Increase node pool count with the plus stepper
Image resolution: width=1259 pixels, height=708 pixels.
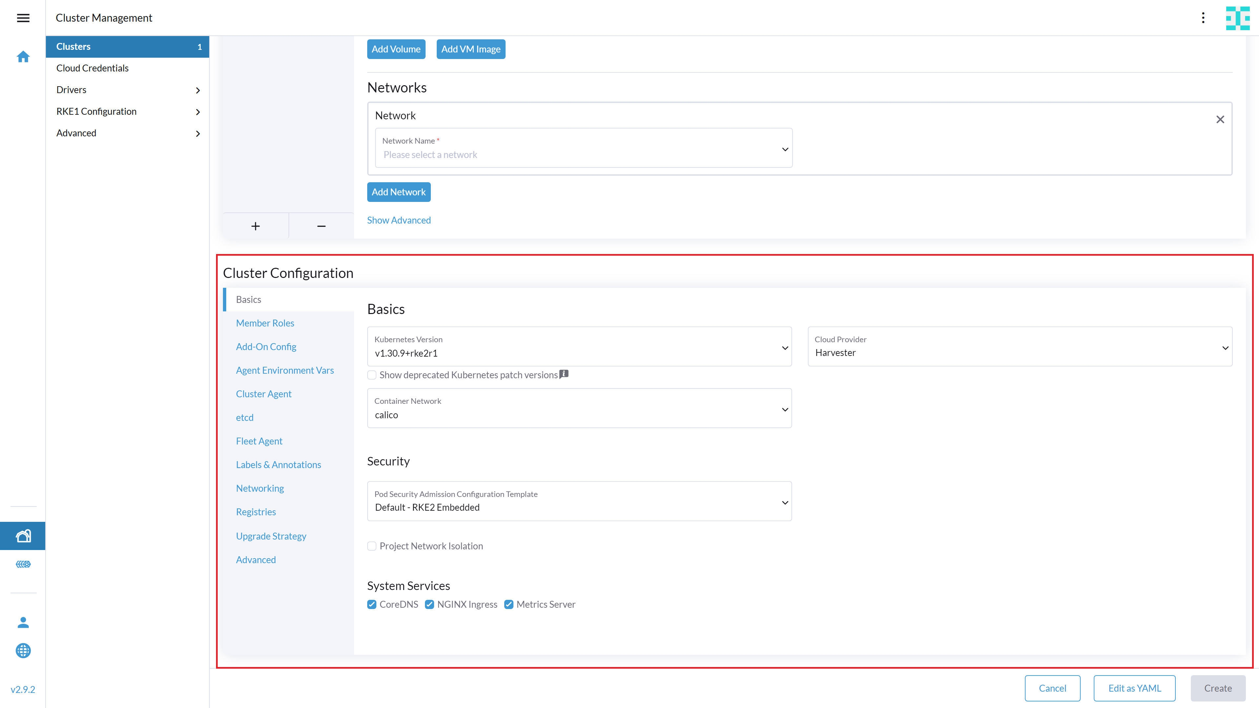[x=256, y=226]
